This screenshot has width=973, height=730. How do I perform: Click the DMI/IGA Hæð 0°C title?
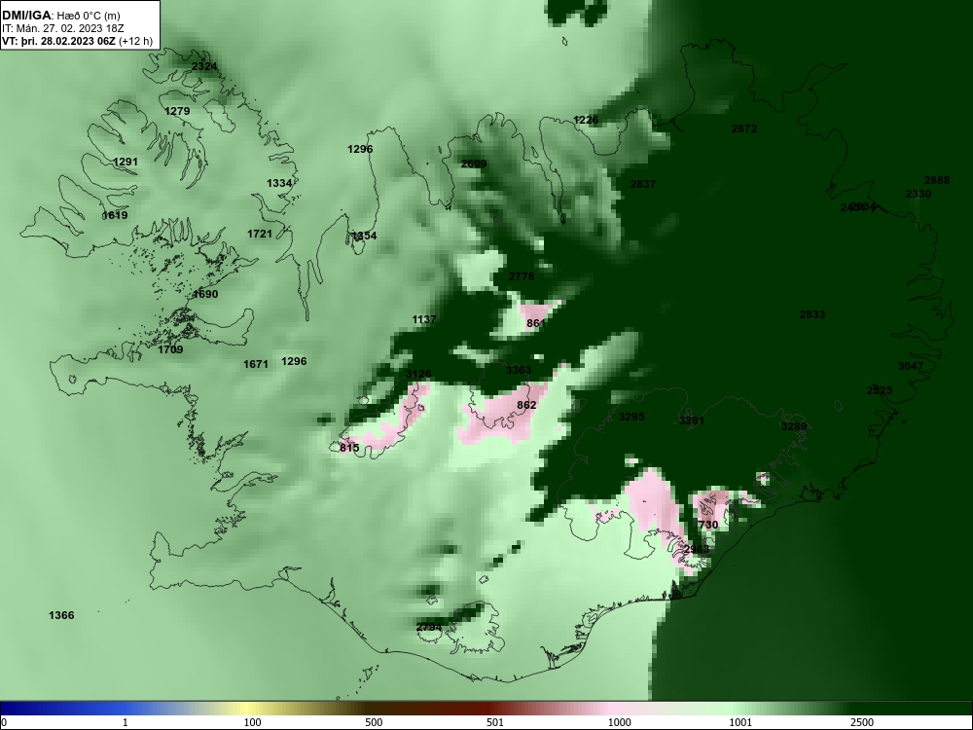tap(60, 16)
